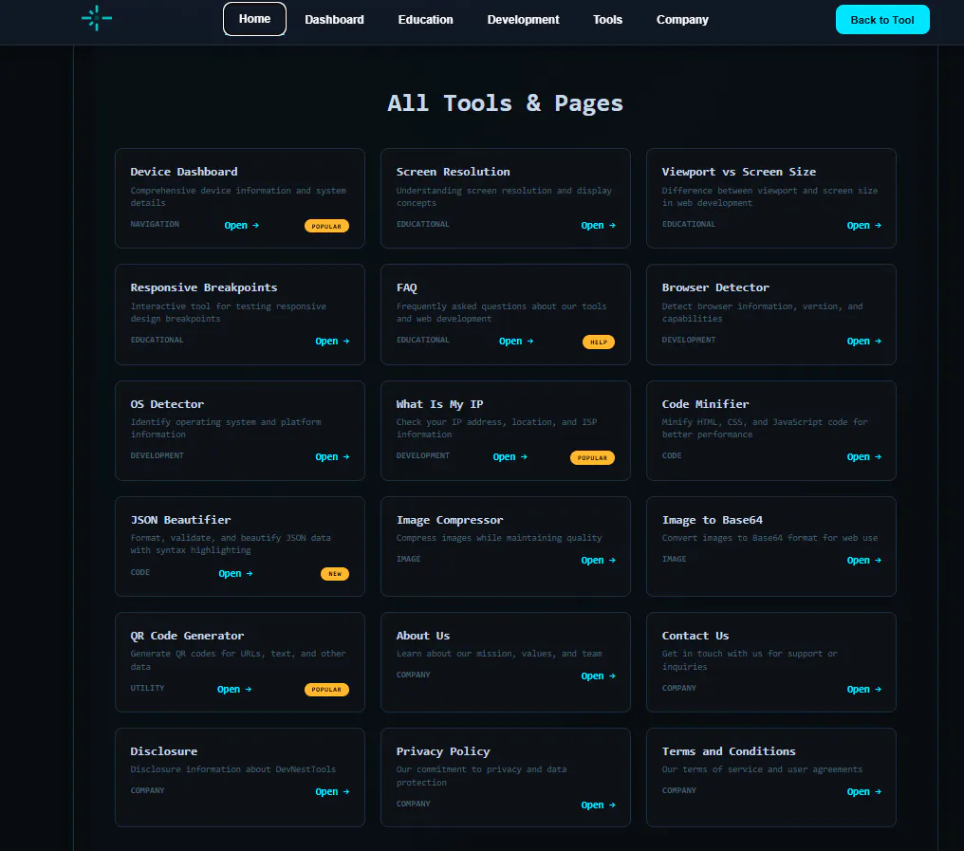Select the Home nav item

click(254, 19)
